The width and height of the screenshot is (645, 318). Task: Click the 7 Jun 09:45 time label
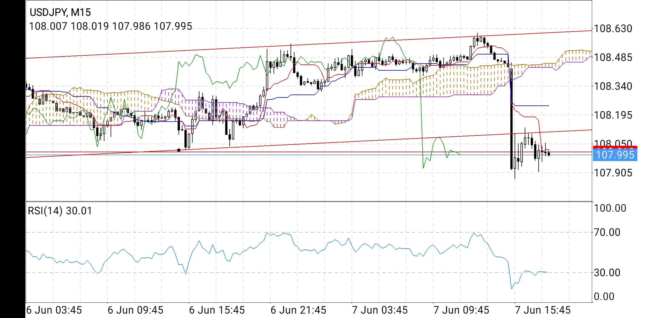point(461,310)
